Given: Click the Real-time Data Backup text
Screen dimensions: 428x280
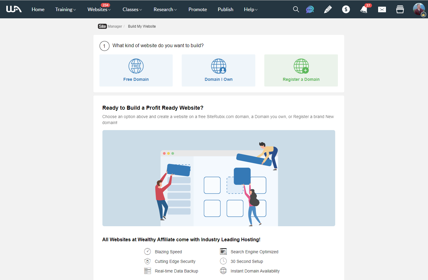Looking at the screenshot, I should 177,271.
